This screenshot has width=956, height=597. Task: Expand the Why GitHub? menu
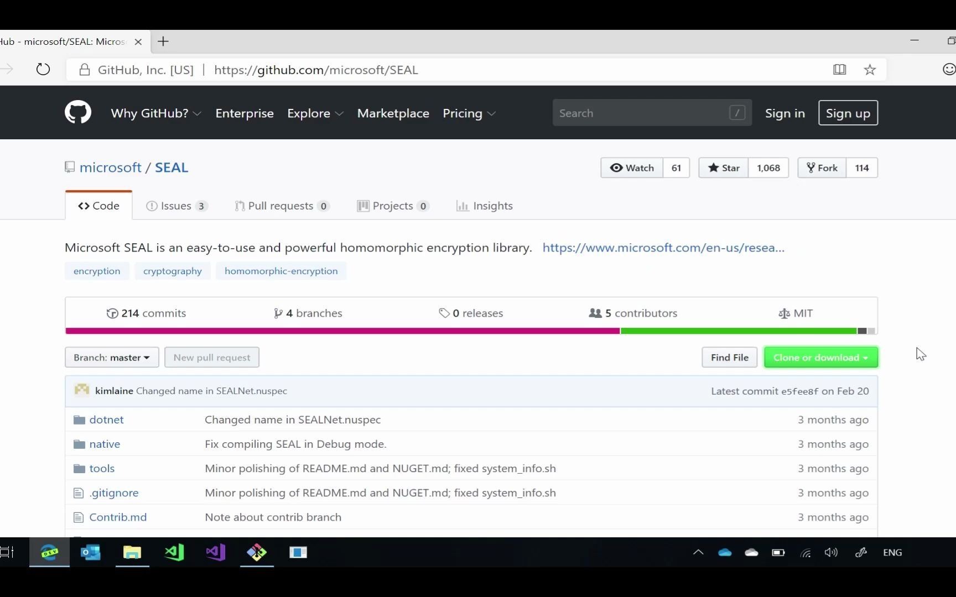(x=155, y=113)
